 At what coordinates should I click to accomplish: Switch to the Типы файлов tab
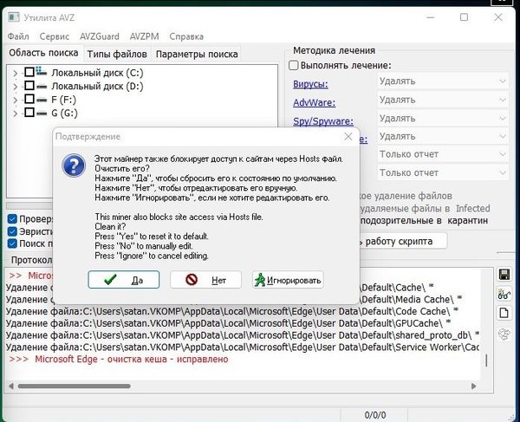click(117, 54)
